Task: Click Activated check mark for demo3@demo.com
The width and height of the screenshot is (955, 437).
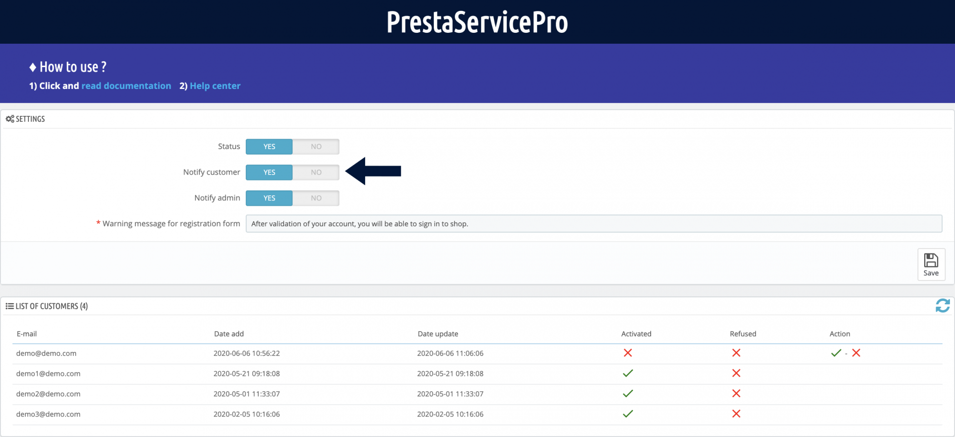Action: click(628, 414)
